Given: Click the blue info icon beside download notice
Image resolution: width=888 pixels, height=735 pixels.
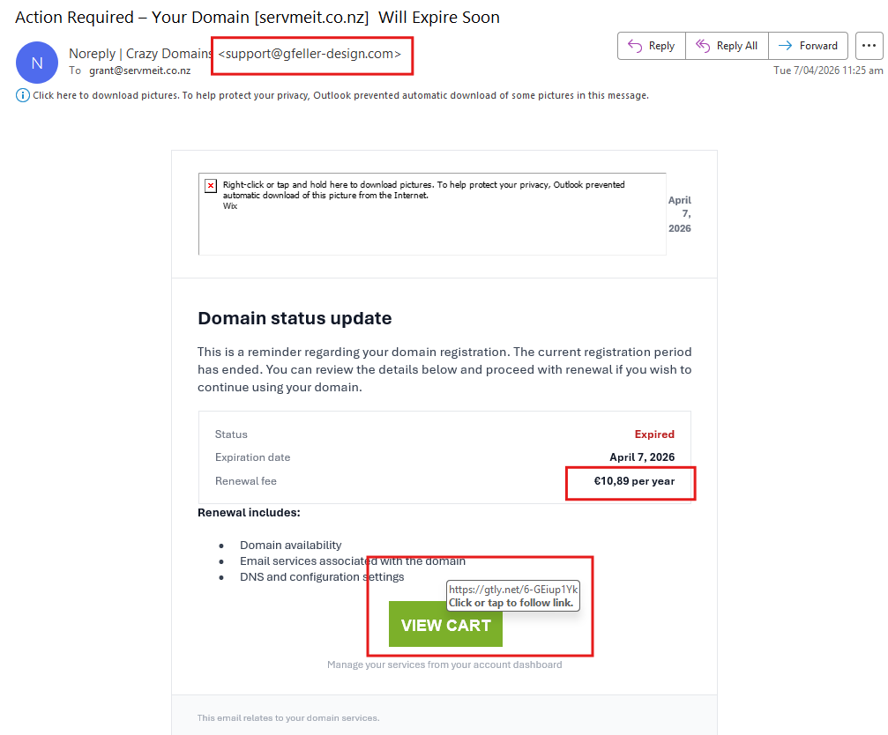Looking at the screenshot, I should (x=23, y=95).
